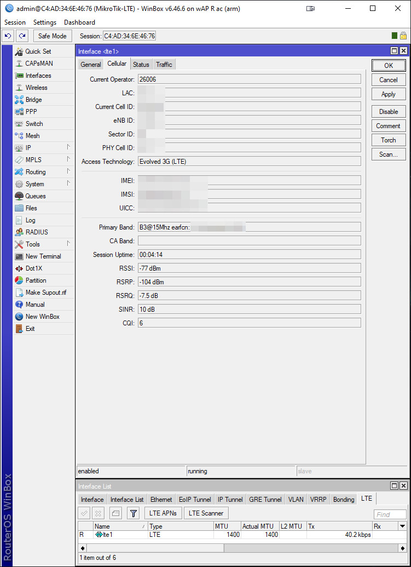This screenshot has height=567, width=411.
Task: Click the Redo arrow in toolbar
Action: 22,36
